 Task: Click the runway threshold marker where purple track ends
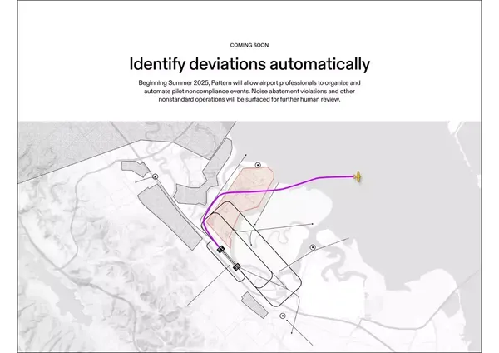(220, 249)
